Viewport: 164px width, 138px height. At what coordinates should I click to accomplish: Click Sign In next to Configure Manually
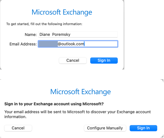click(x=143, y=128)
